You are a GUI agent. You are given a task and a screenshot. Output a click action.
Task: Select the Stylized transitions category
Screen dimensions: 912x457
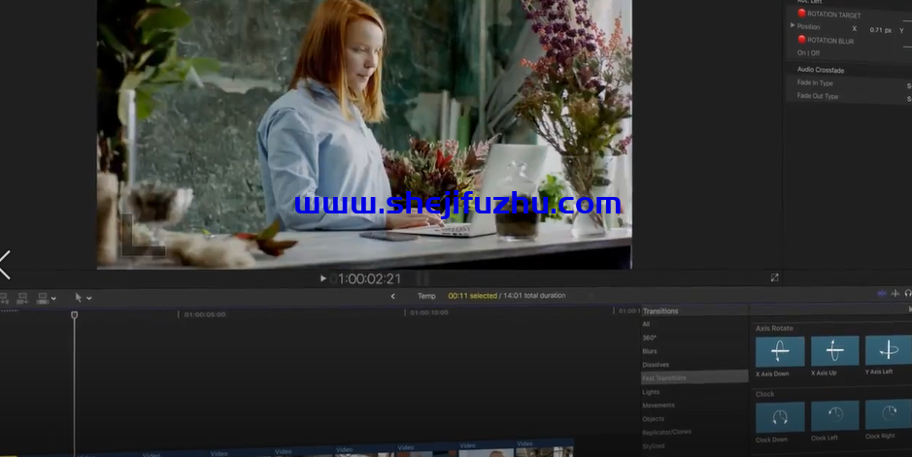point(654,446)
